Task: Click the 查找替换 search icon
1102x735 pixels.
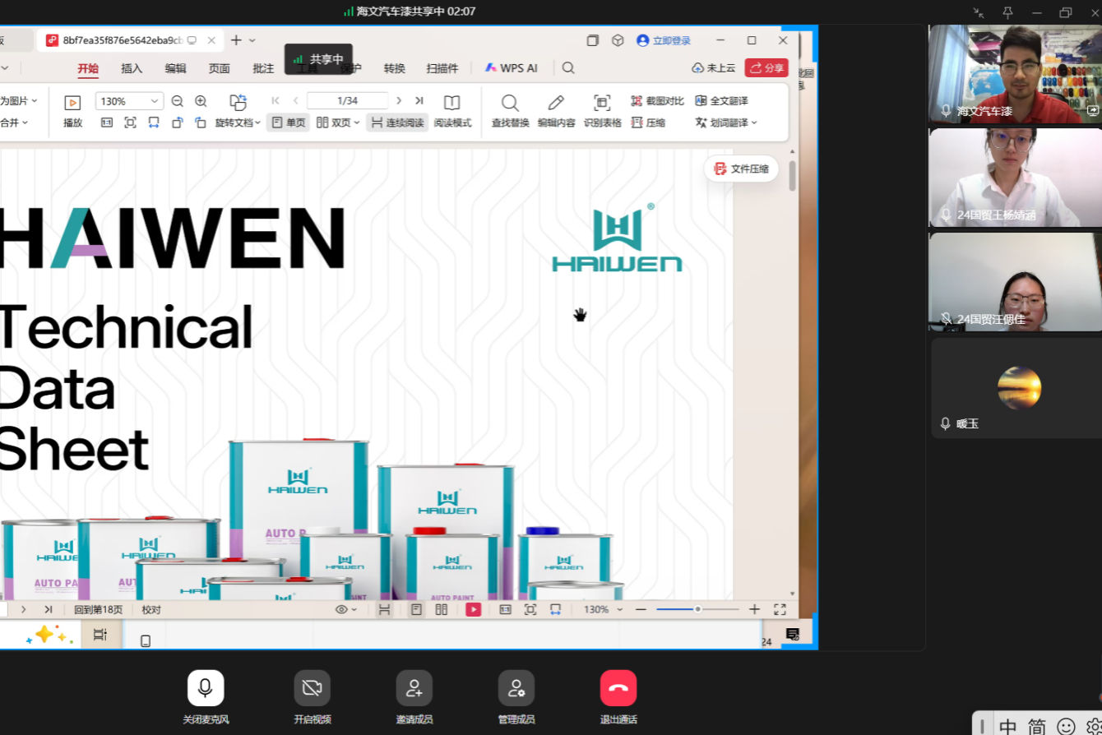Action: pyautogui.click(x=510, y=103)
